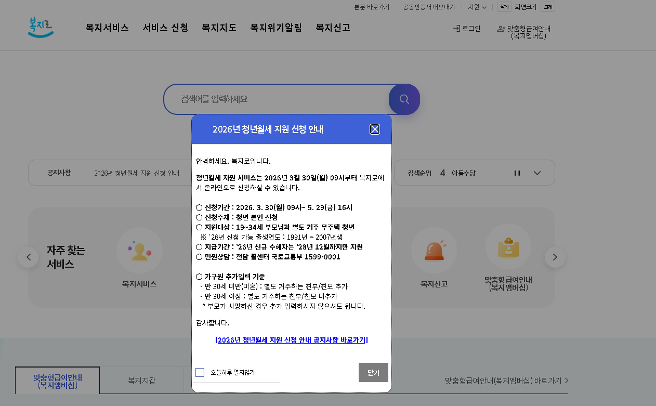The width and height of the screenshot is (656, 406).
Task: Click the search magnifier button
Action: [x=404, y=99]
